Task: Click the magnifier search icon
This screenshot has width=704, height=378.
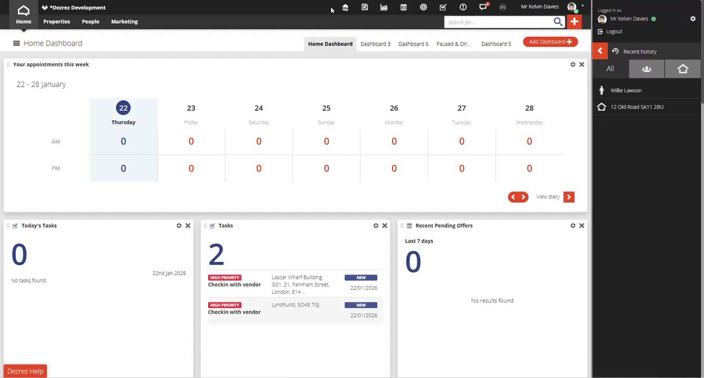Action: (x=558, y=22)
